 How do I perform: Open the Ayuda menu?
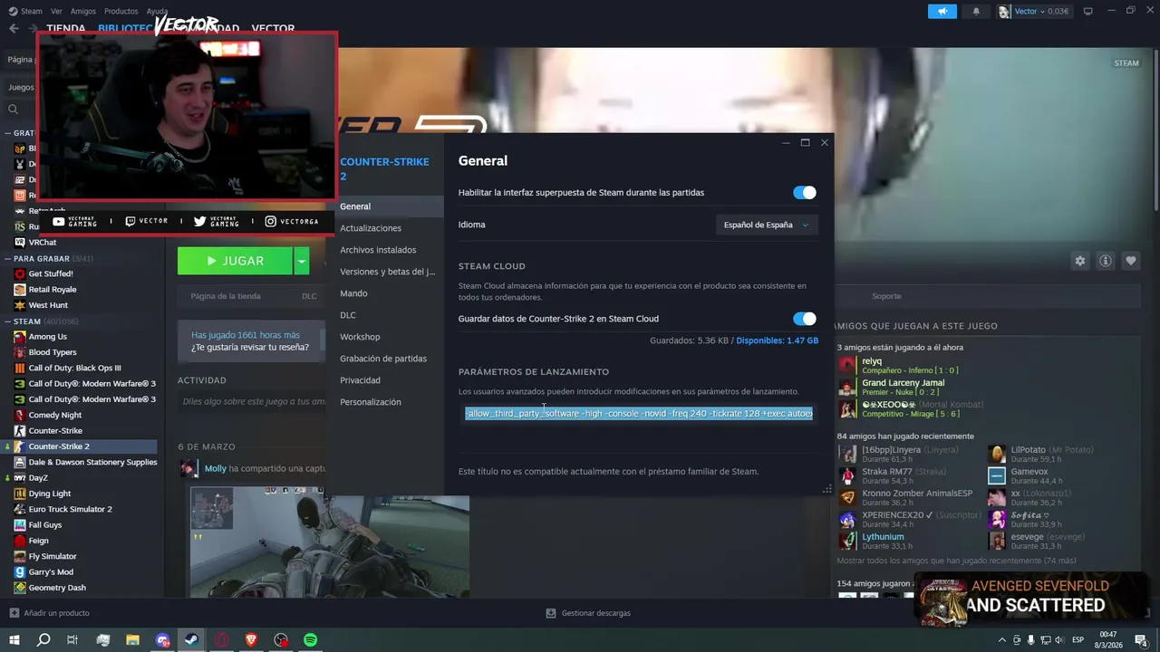158,11
